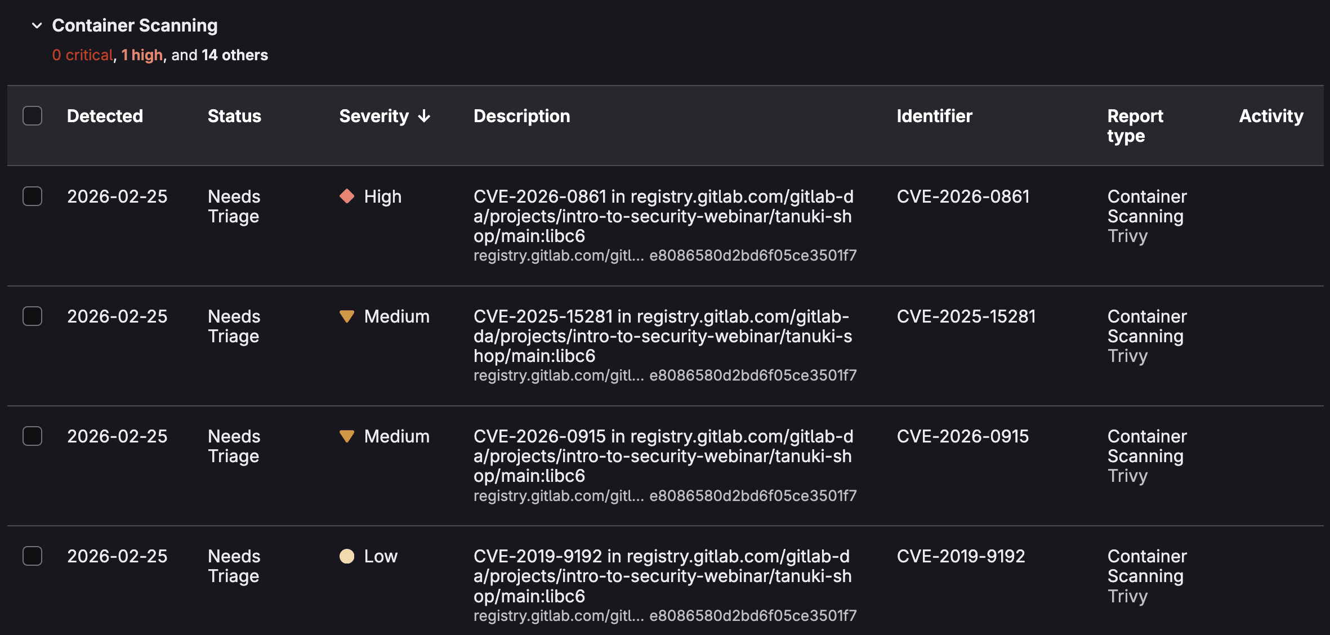The height and width of the screenshot is (635, 1330).
Task: Click the 1 high link
Action: (141, 55)
